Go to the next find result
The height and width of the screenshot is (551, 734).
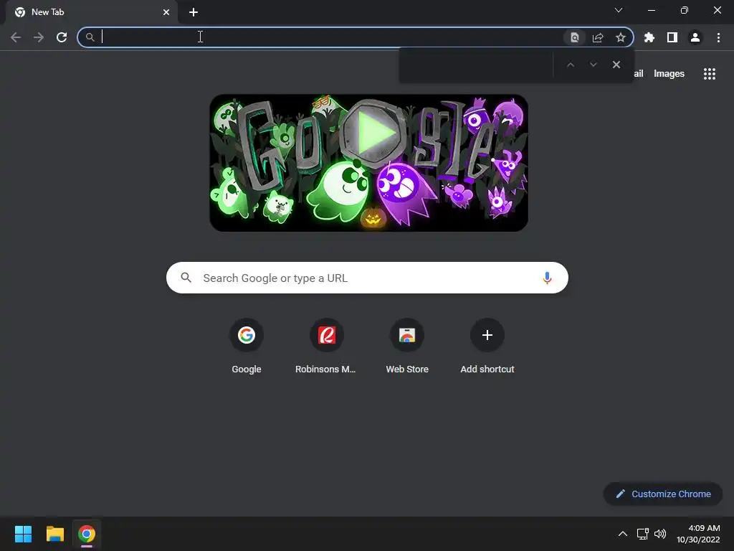coord(593,65)
